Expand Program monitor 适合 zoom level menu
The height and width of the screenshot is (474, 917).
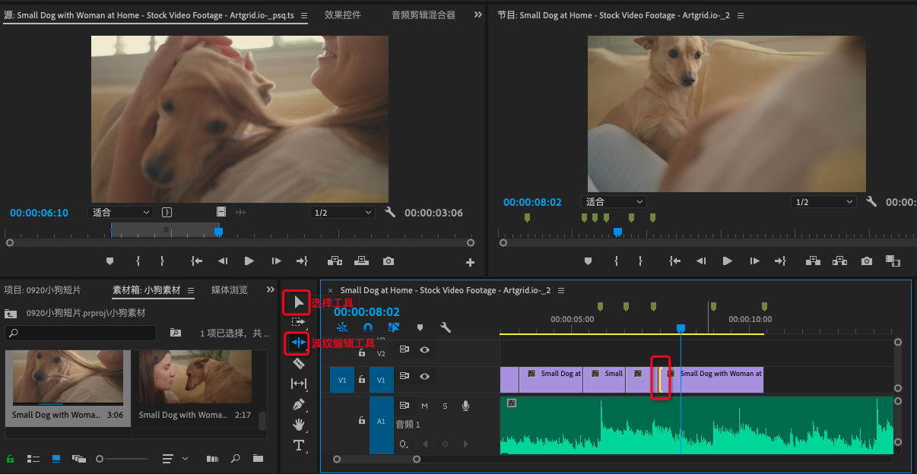[614, 202]
